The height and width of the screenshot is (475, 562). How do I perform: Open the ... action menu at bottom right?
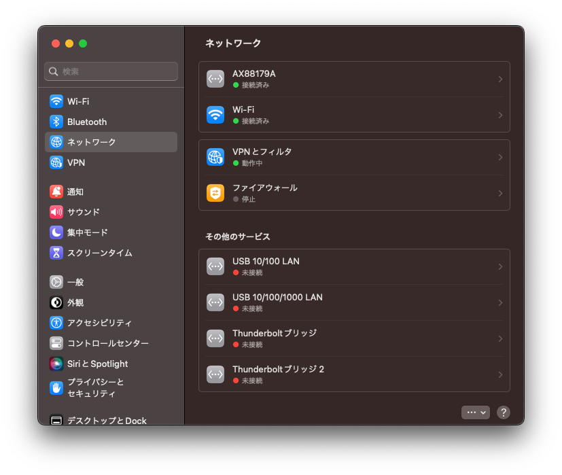coord(475,412)
